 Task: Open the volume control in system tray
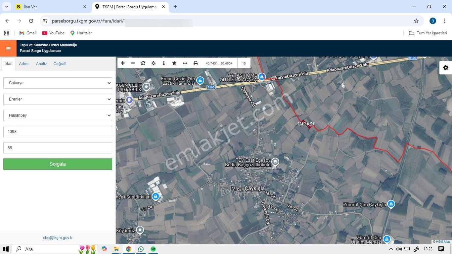[399, 249]
